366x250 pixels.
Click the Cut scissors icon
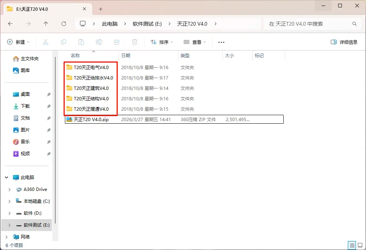click(46, 42)
